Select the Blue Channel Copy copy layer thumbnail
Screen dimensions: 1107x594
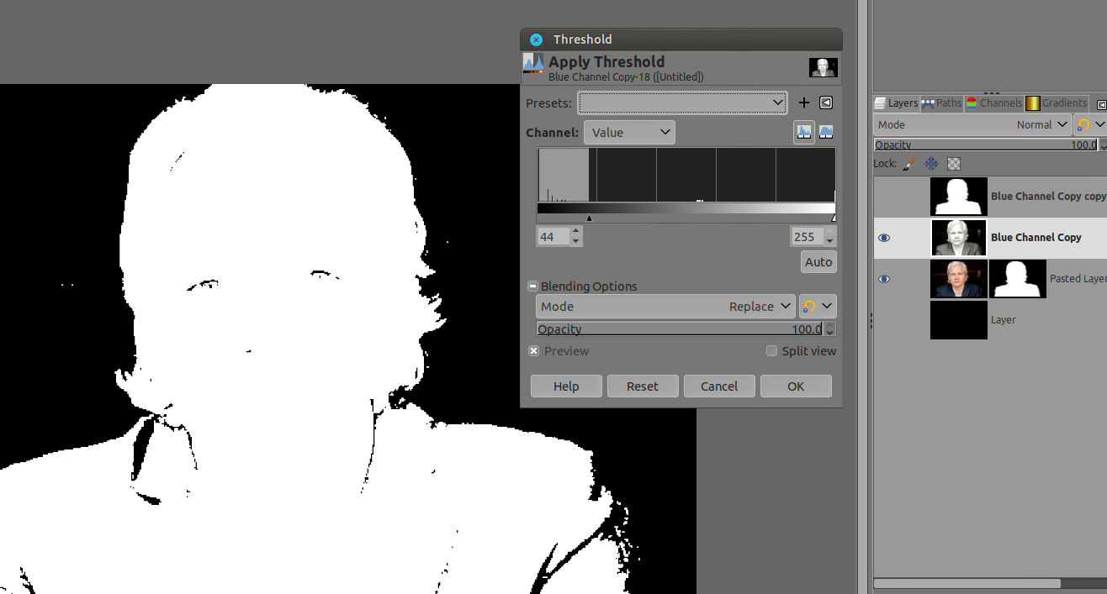pos(959,197)
